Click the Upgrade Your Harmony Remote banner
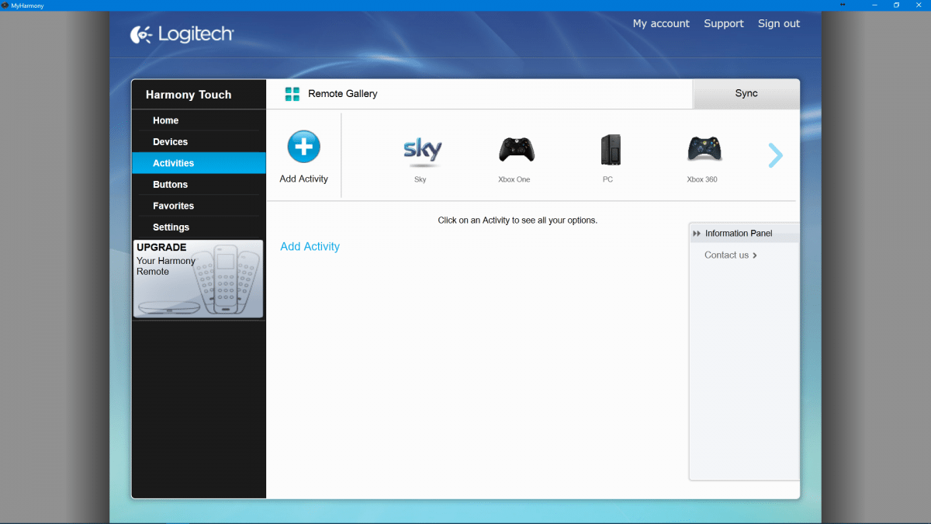The height and width of the screenshot is (524, 931). [199, 279]
